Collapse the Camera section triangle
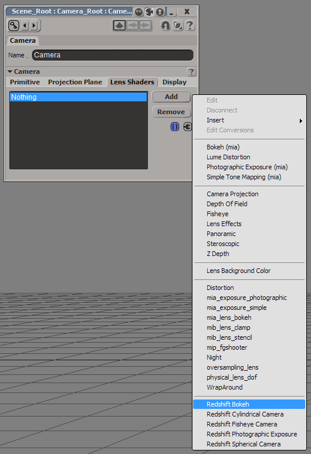 [10, 71]
